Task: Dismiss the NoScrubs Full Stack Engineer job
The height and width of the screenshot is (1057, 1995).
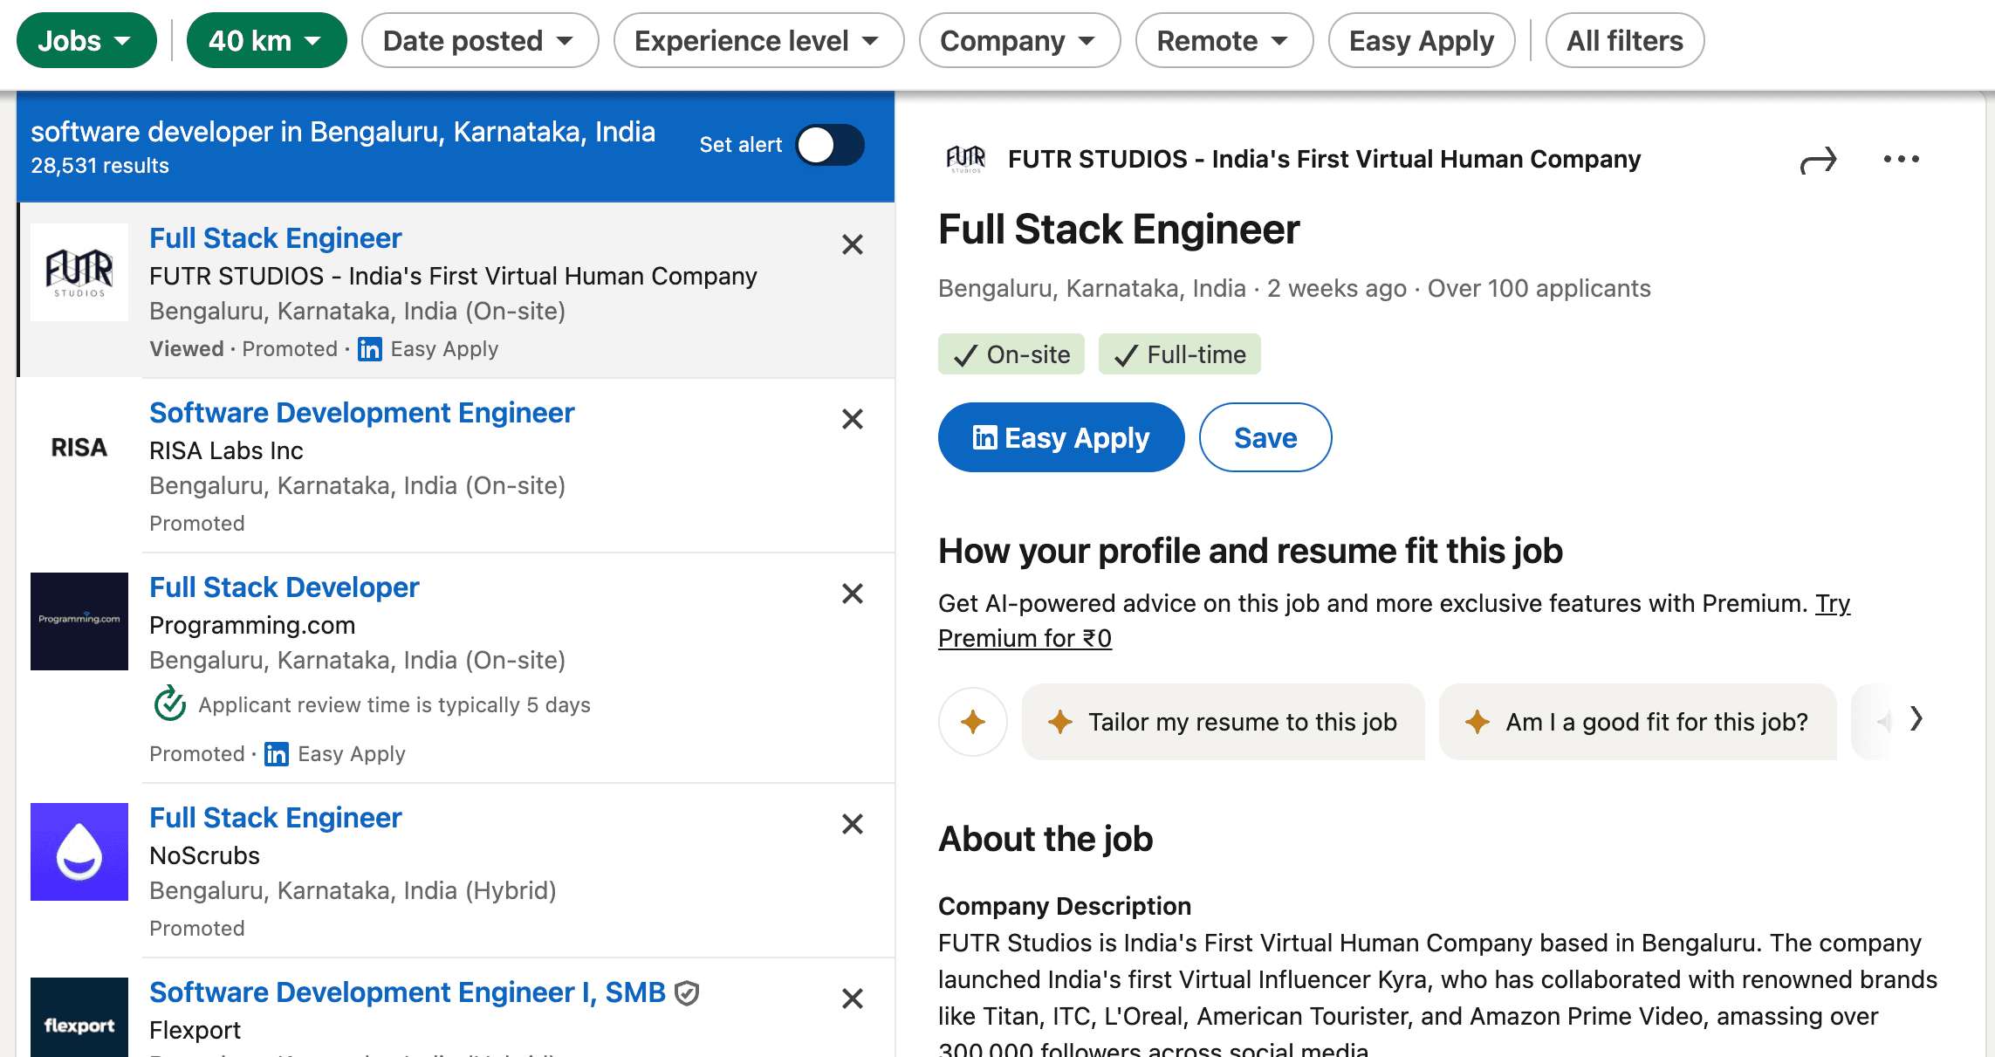Action: (853, 824)
